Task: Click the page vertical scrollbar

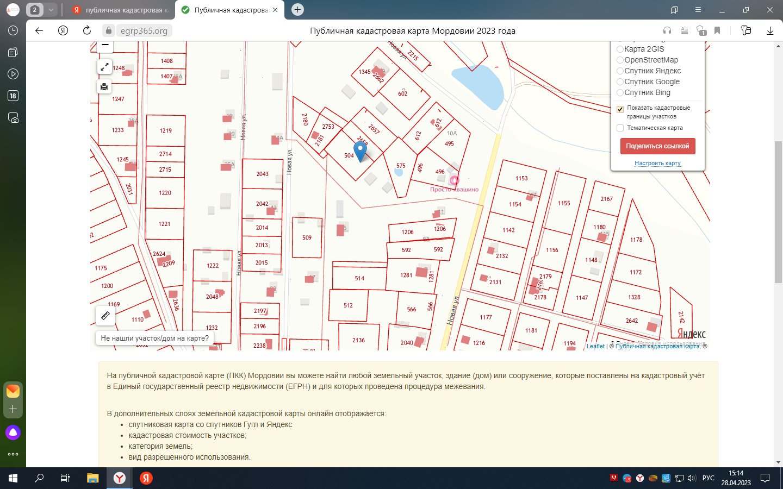Action: coord(778,212)
